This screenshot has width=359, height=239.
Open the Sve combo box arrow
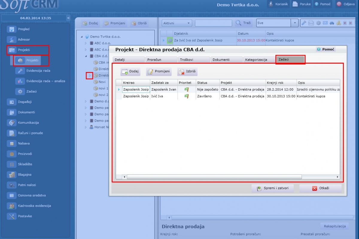tap(295, 23)
